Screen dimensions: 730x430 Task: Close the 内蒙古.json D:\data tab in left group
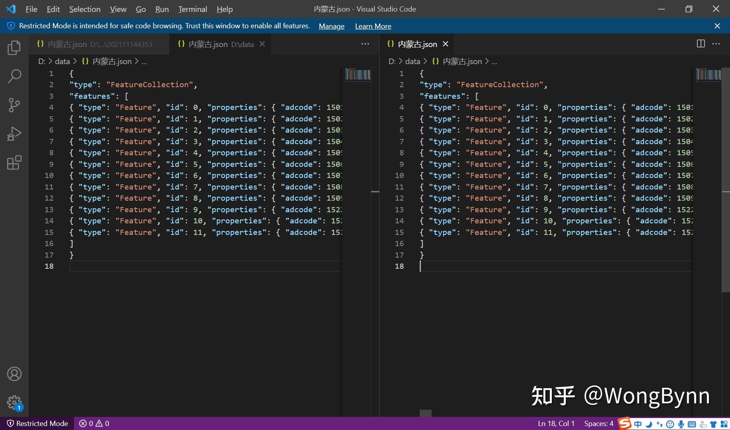pyautogui.click(x=262, y=44)
